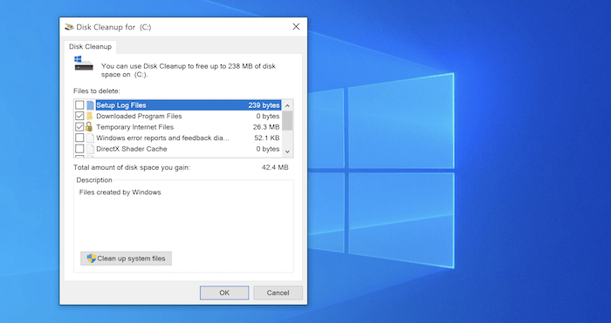Screen dimensions: 611x323
Task: Click the Temporary Internet Files padlock icon
Action: pyautogui.click(x=89, y=127)
